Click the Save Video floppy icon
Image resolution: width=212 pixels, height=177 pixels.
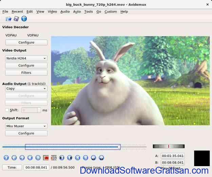pyautogui.click(x=16, y=19)
